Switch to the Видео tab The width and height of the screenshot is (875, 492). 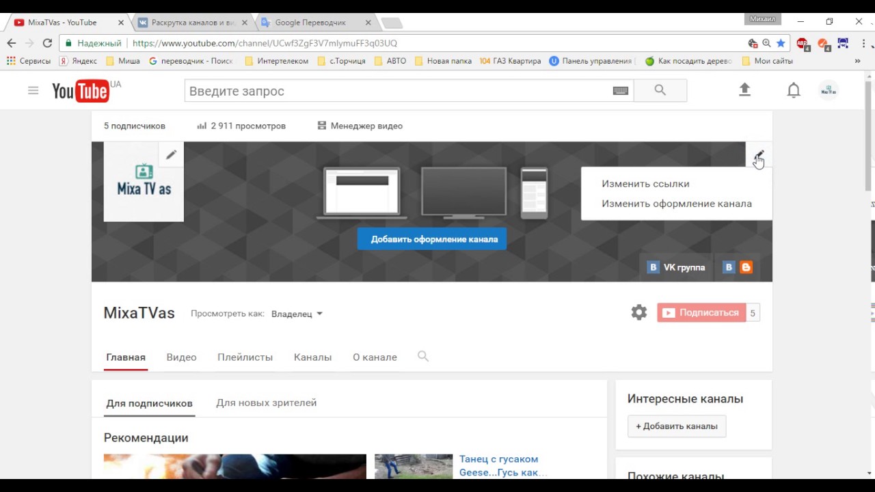(181, 357)
